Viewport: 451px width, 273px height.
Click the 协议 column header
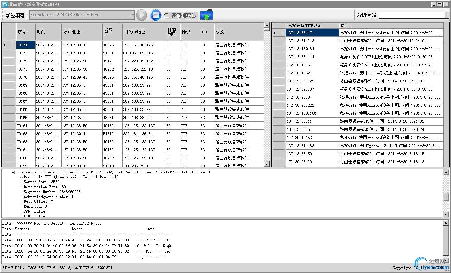pyautogui.click(x=190, y=32)
